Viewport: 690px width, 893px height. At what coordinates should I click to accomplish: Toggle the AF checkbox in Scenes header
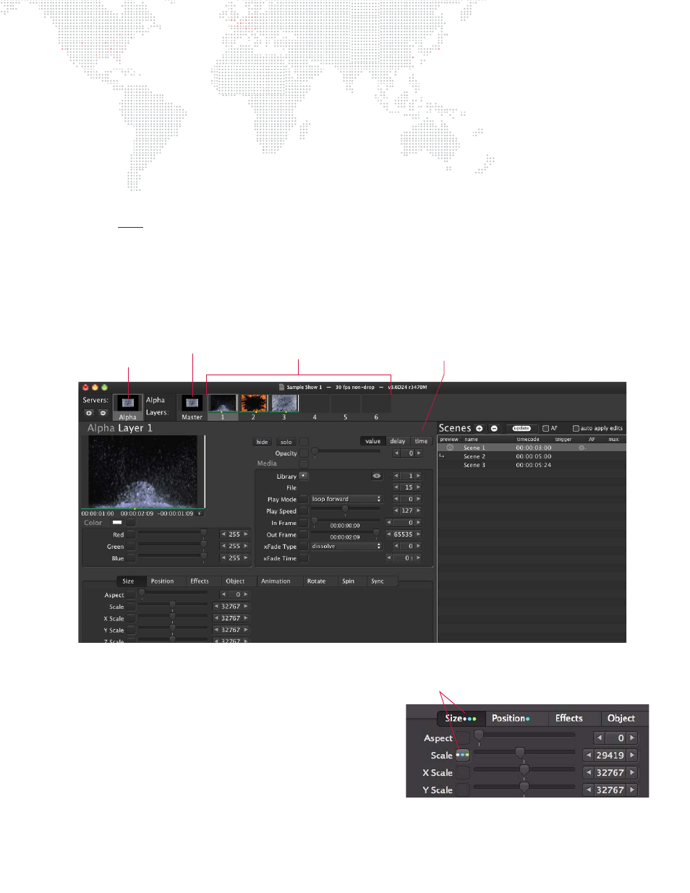coord(546,428)
